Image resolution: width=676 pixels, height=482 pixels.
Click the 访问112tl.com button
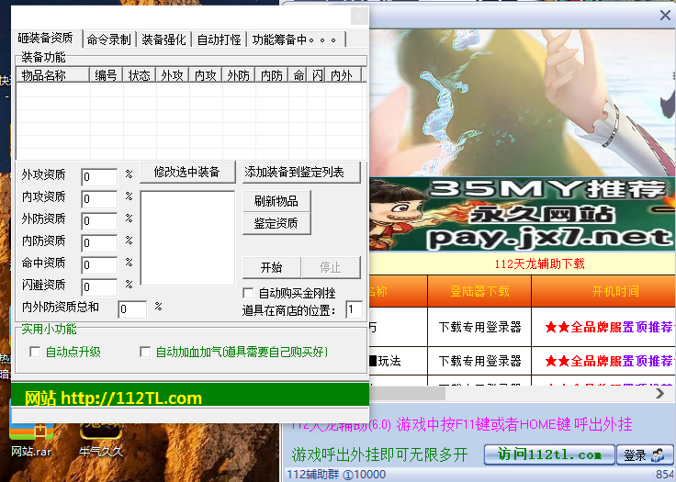coord(550,454)
